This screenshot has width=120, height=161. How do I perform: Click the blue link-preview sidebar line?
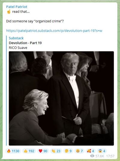(x=6, y=91)
